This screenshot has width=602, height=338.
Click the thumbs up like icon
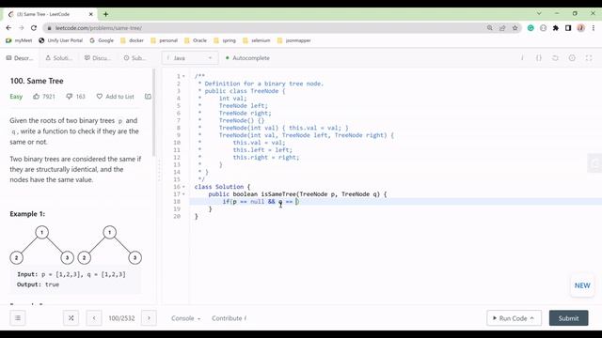[x=36, y=96]
